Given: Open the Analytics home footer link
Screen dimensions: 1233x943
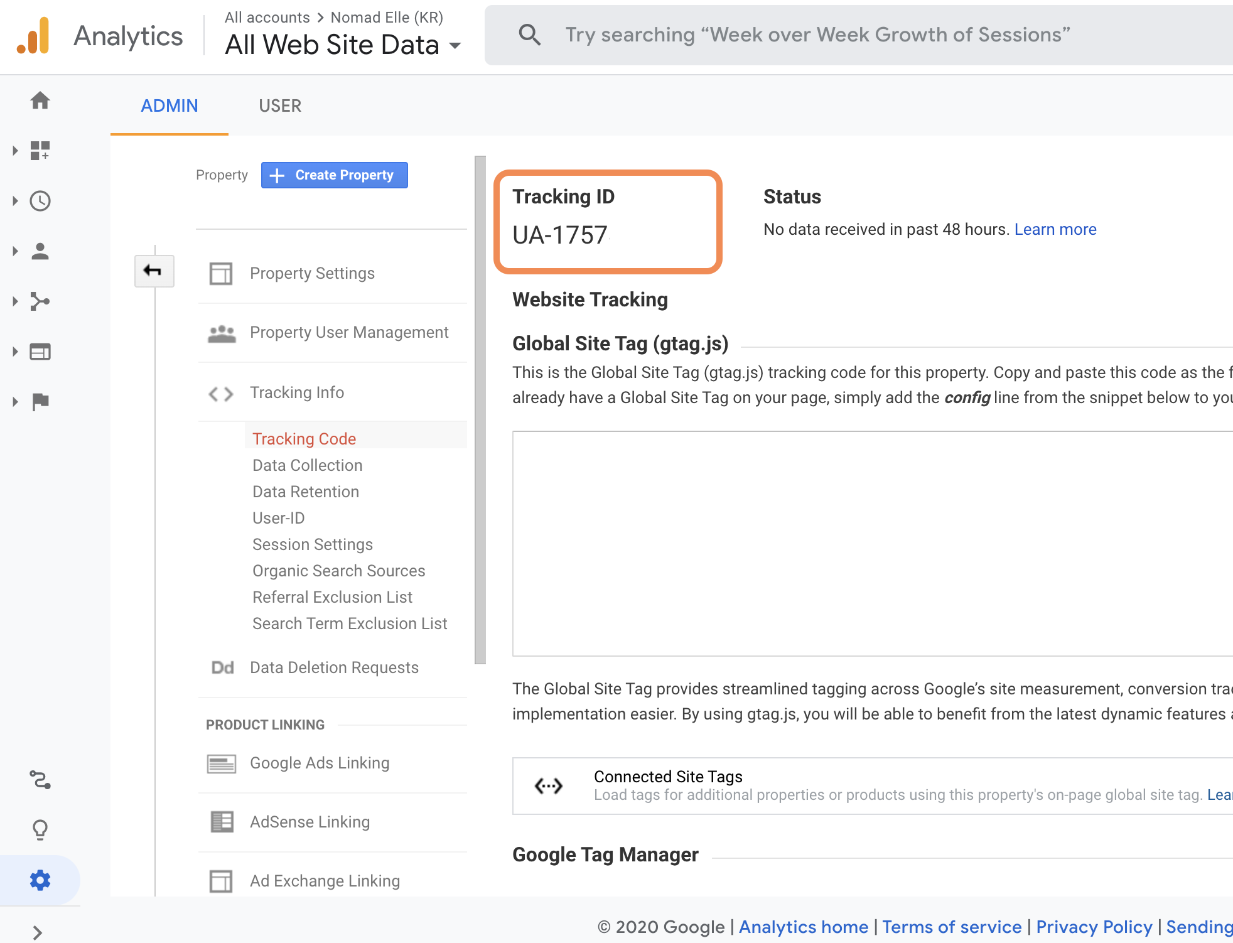Looking at the screenshot, I should (x=804, y=927).
